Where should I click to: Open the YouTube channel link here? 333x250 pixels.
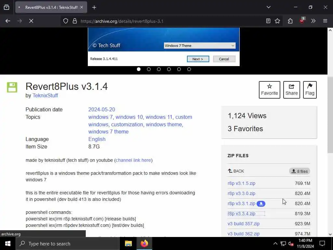click(133, 160)
